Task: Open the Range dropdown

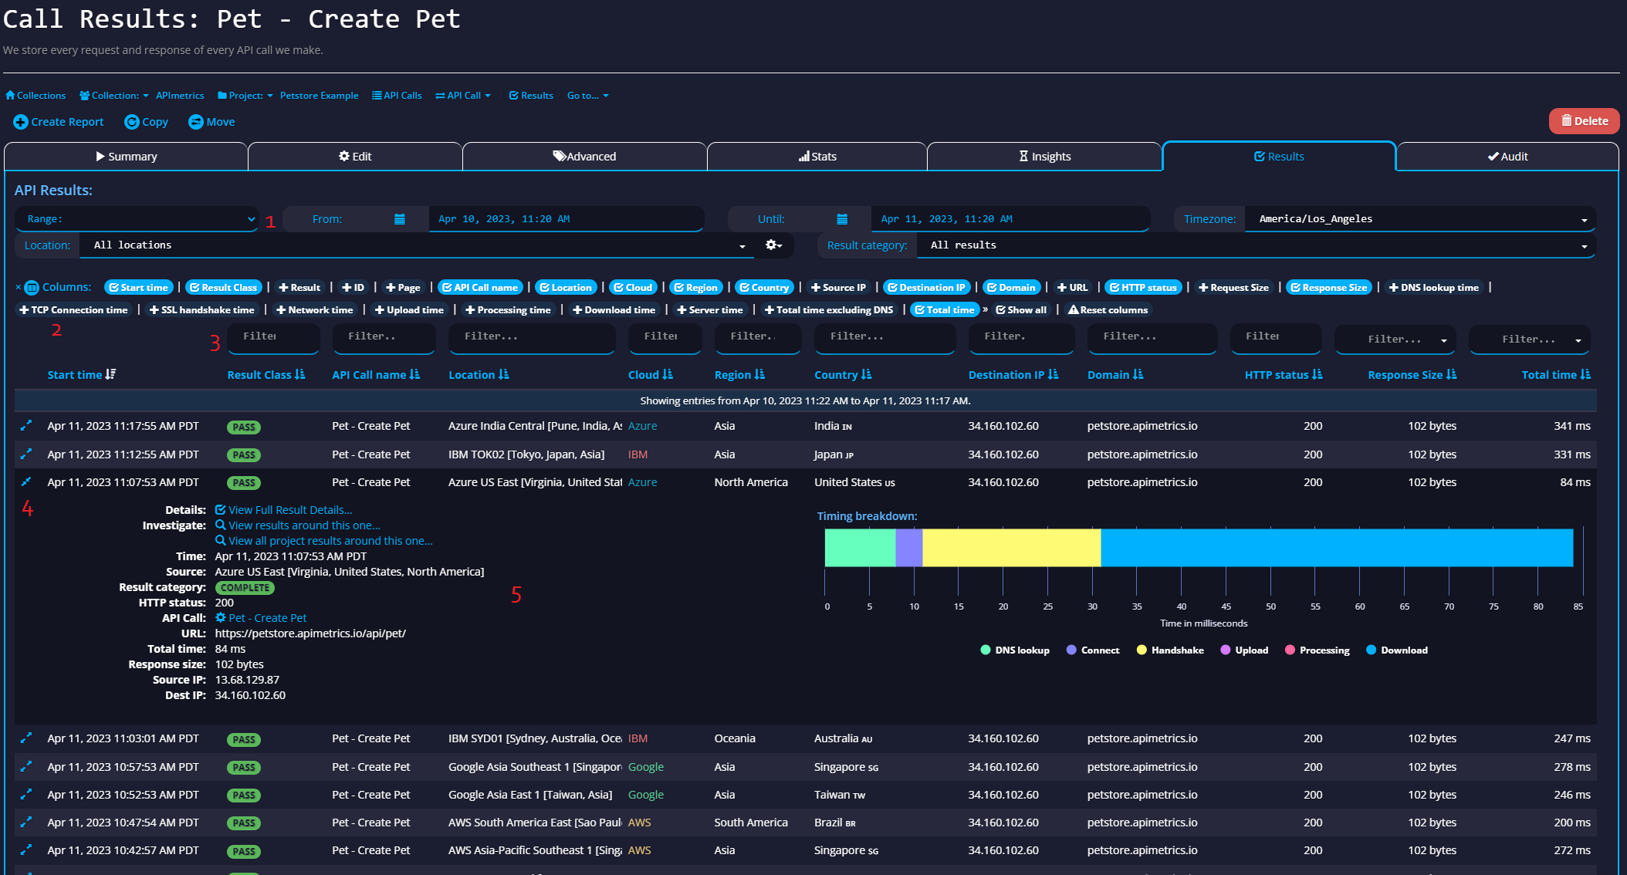Action: 137,219
